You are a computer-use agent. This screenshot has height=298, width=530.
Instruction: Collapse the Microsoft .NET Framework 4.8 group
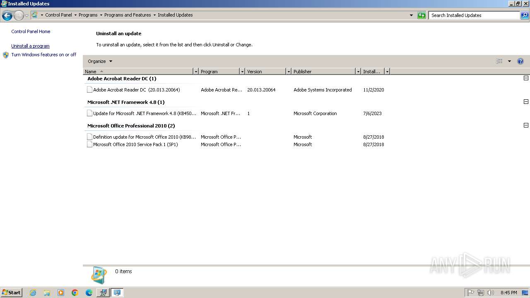[x=526, y=102]
